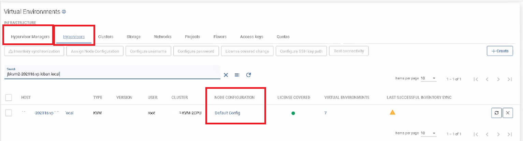Click the warning triangle sync status icon
Screen dimensions: 523x141
392,113
